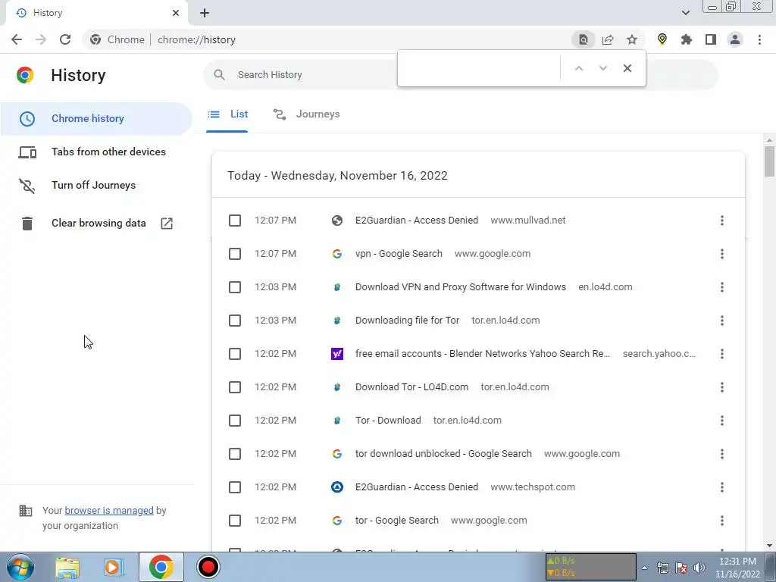This screenshot has height=582, width=776.
Task: Click the magnifier icon in Search History
Action: [219, 75]
